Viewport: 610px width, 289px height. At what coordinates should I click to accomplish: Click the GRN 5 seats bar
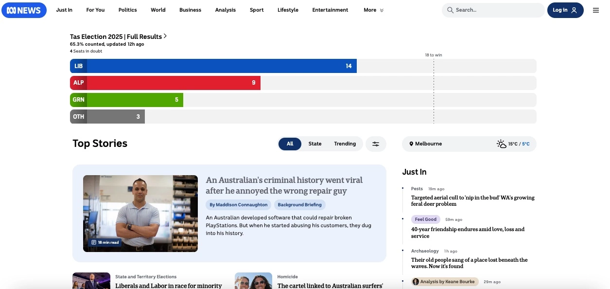126,100
